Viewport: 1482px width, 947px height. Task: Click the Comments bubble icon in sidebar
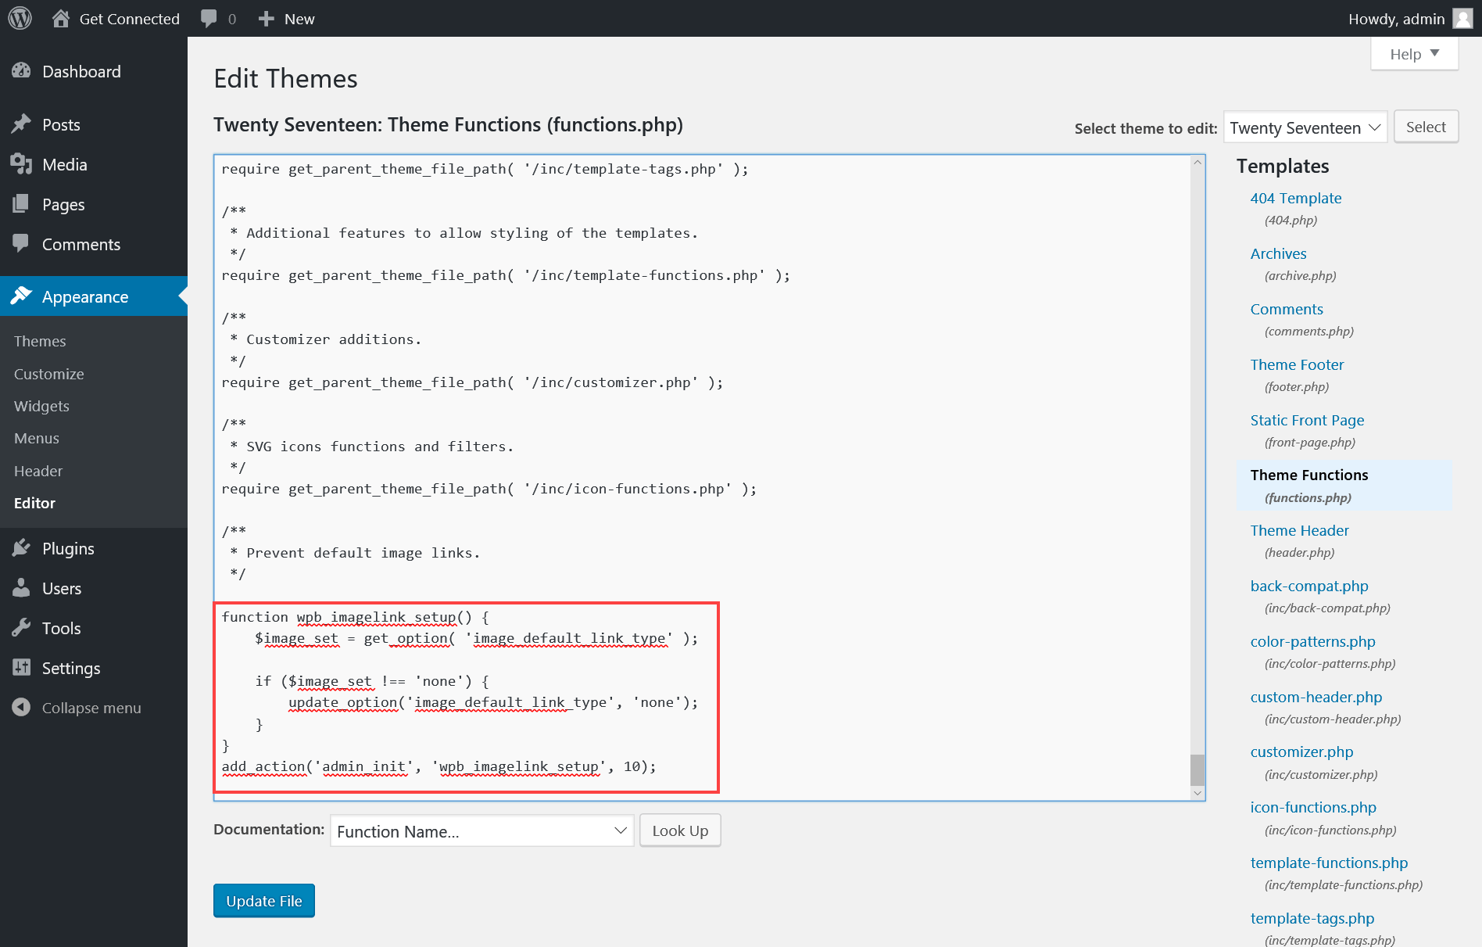click(x=21, y=244)
